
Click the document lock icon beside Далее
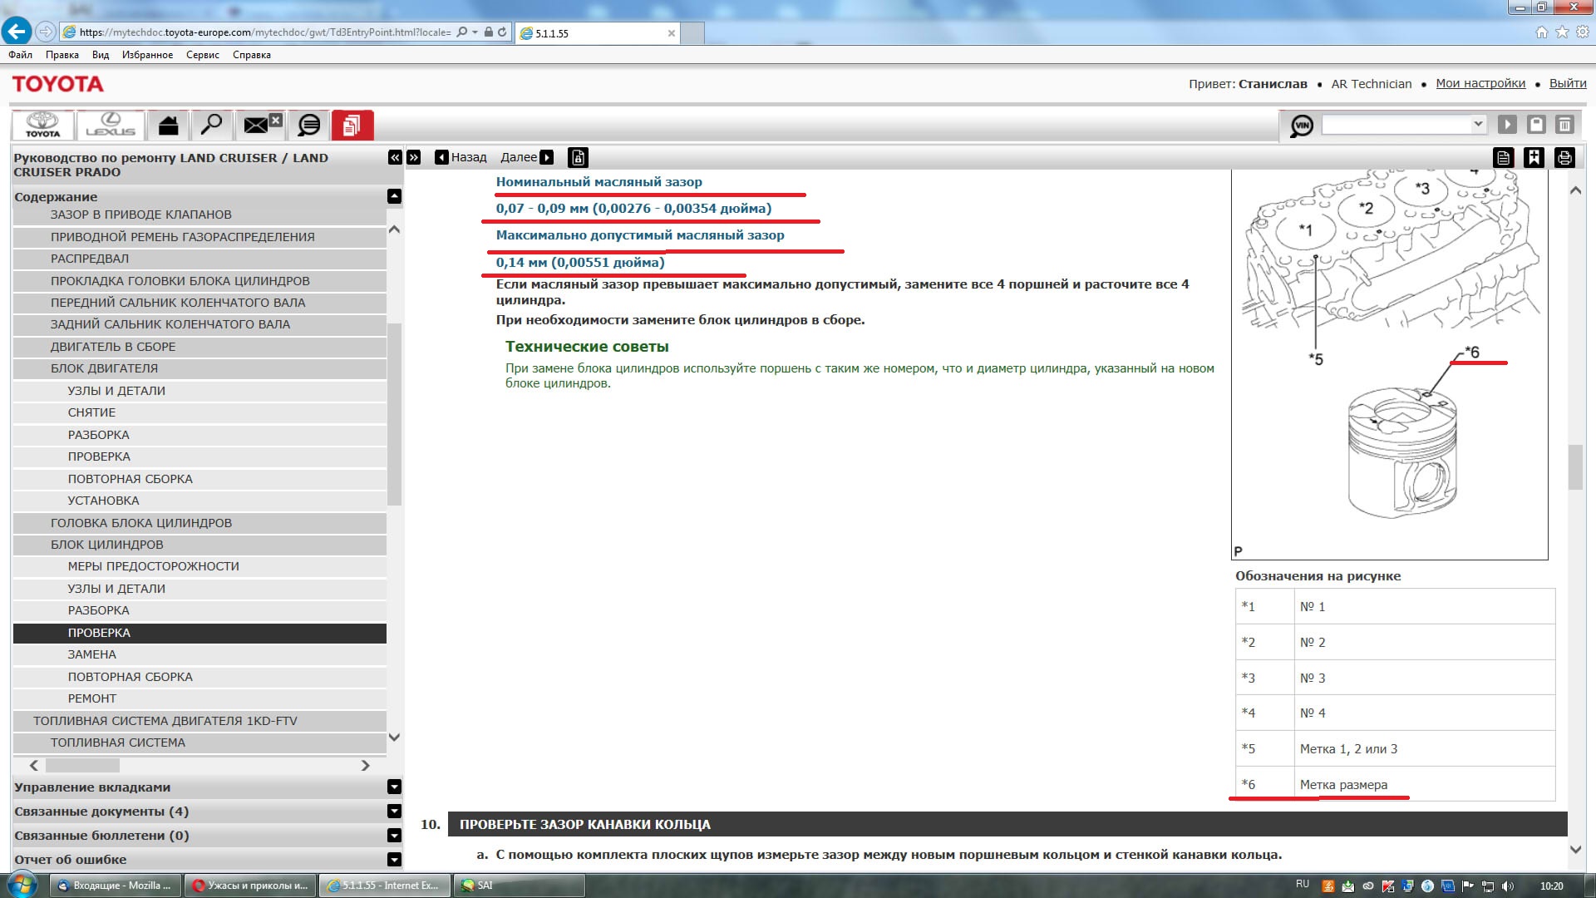click(x=579, y=157)
